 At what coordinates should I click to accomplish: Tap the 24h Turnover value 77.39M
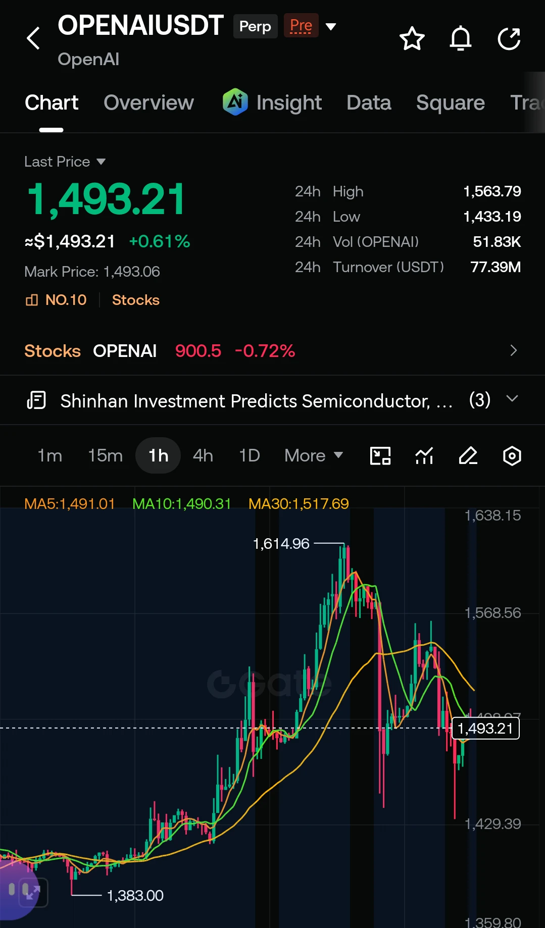coord(496,267)
